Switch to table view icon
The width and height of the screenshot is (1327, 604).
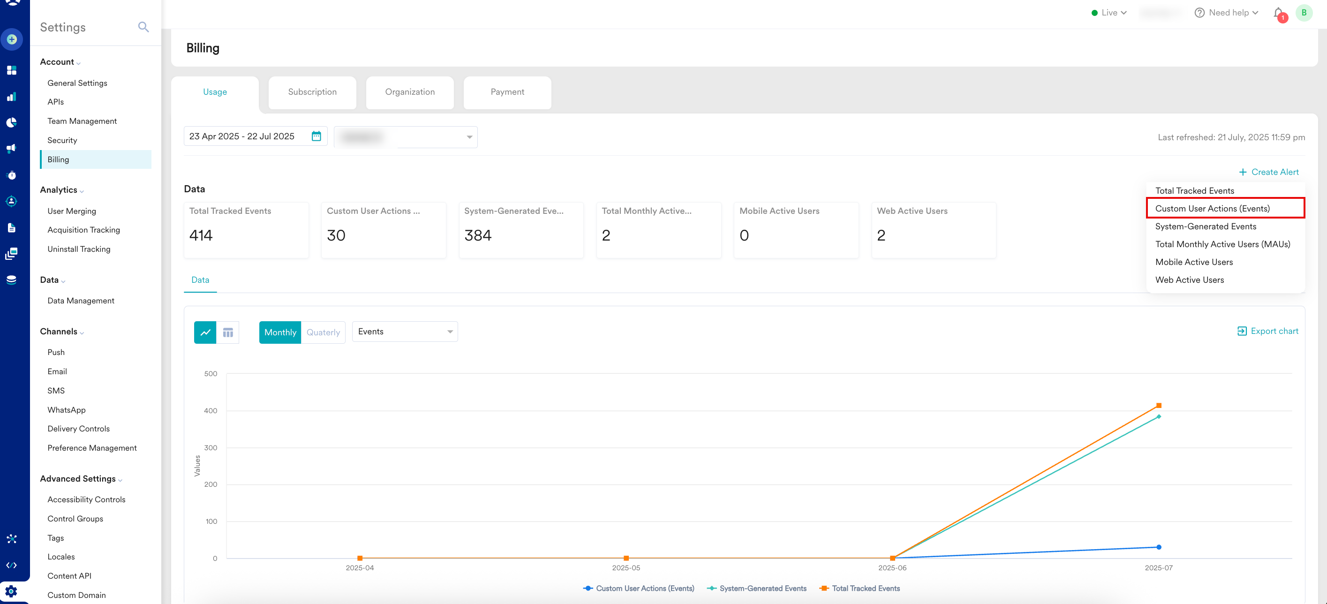(228, 332)
